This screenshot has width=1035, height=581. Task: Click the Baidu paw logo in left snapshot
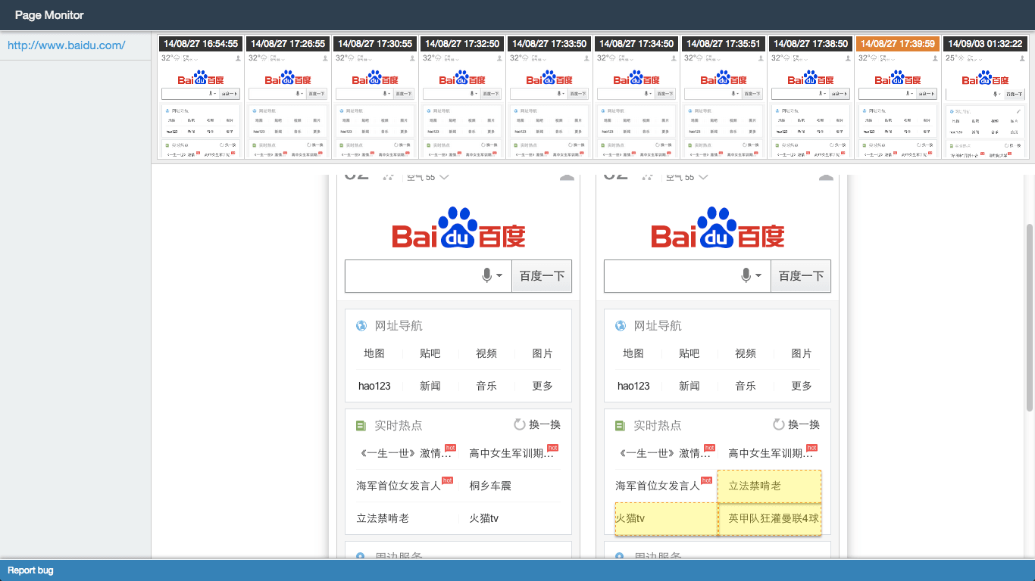pos(458,227)
